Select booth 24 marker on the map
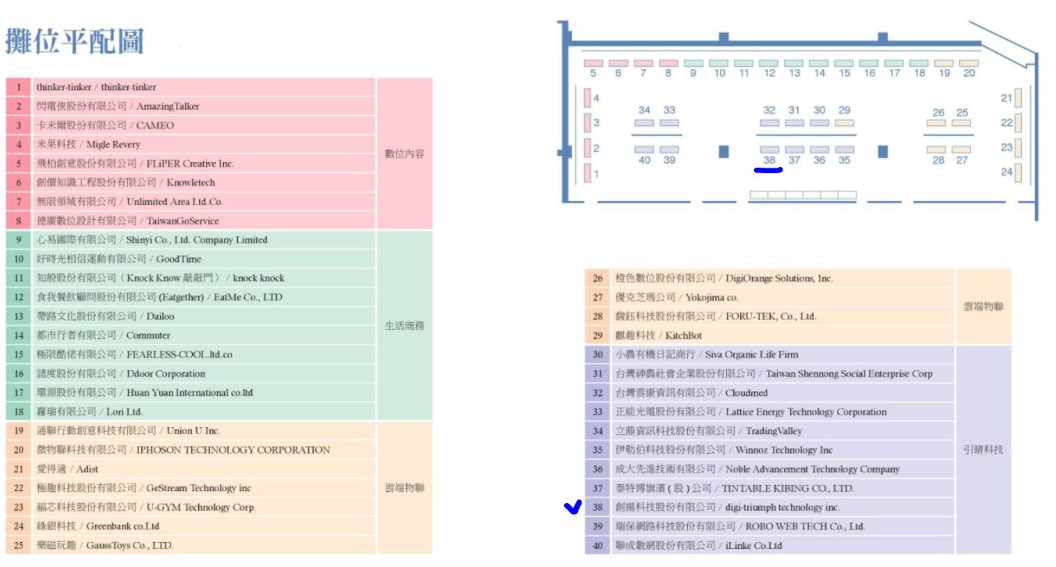Image resolution: width=1056 pixels, height=567 pixels. [1018, 172]
